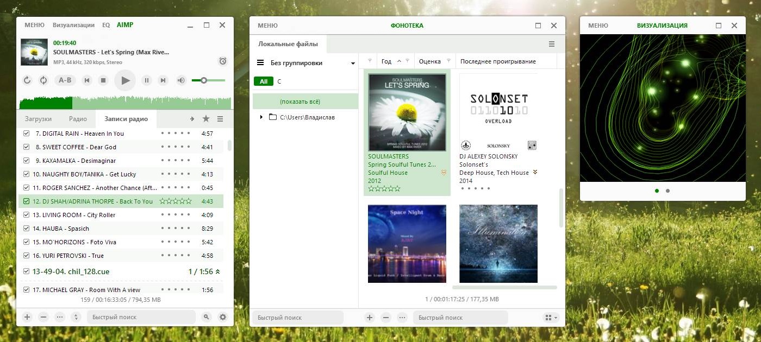The image size is (761, 342).
Task: Seek within the track on the waveform bar
Action: [125, 103]
